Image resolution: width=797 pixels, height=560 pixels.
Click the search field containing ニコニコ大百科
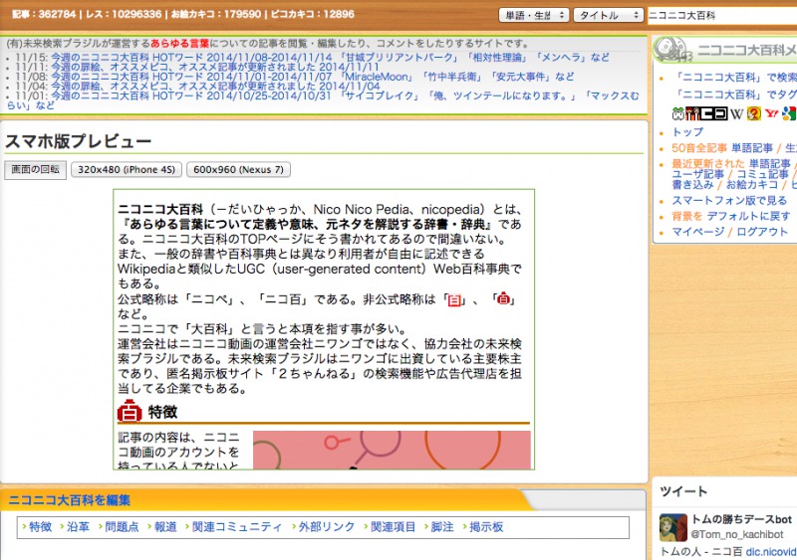(x=721, y=16)
